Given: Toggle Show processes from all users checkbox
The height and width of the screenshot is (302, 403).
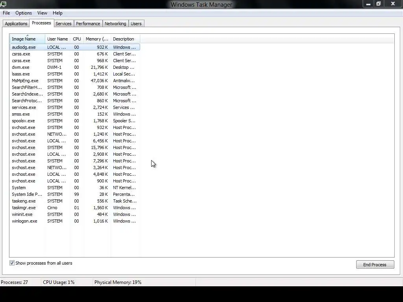Looking at the screenshot, I should 12,263.
